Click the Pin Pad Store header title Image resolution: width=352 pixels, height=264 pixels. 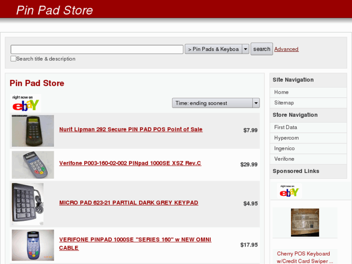pyautogui.click(x=55, y=10)
